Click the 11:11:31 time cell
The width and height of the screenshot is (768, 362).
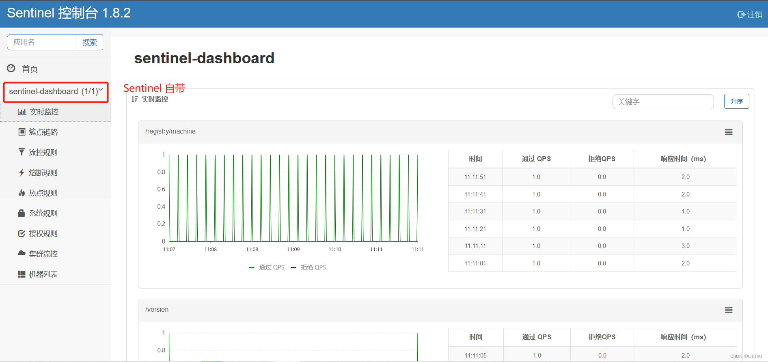click(x=475, y=211)
